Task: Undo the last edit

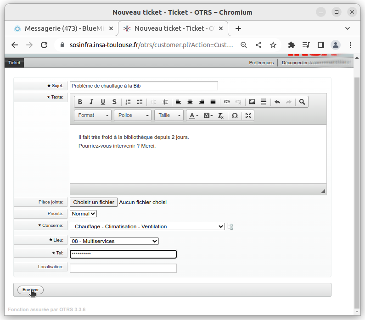Action: [x=277, y=102]
